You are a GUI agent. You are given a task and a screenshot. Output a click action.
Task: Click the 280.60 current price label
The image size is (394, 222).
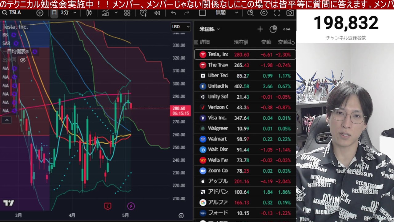click(181, 111)
